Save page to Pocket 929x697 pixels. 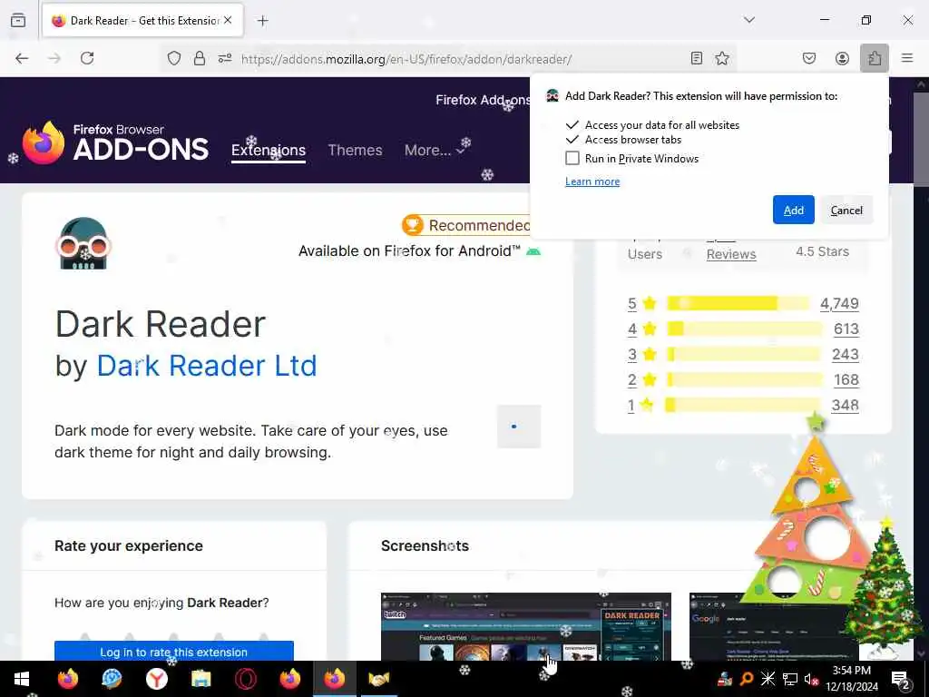click(809, 58)
